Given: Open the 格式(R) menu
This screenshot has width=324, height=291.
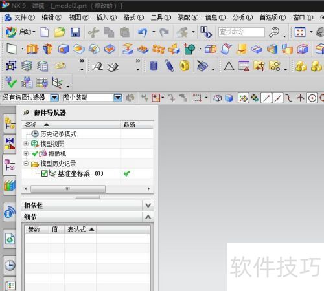Looking at the screenshot, I should point(133,17).
